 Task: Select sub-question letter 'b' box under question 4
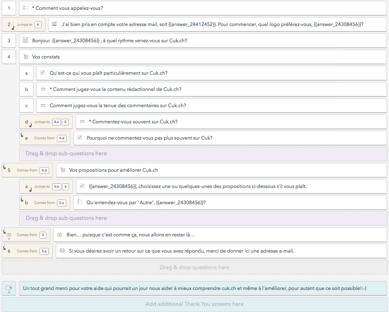(x=26, y=89)
